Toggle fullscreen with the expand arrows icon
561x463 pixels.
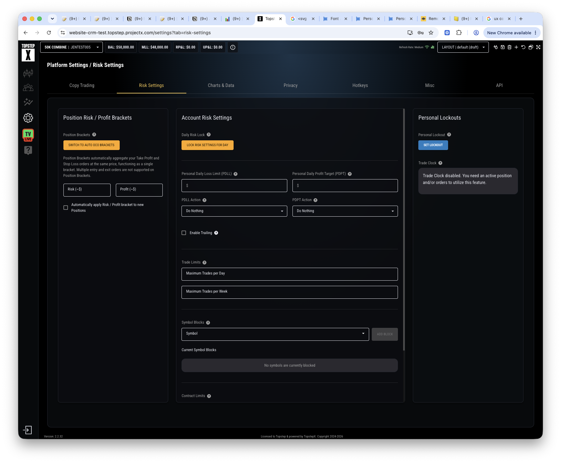538,47
